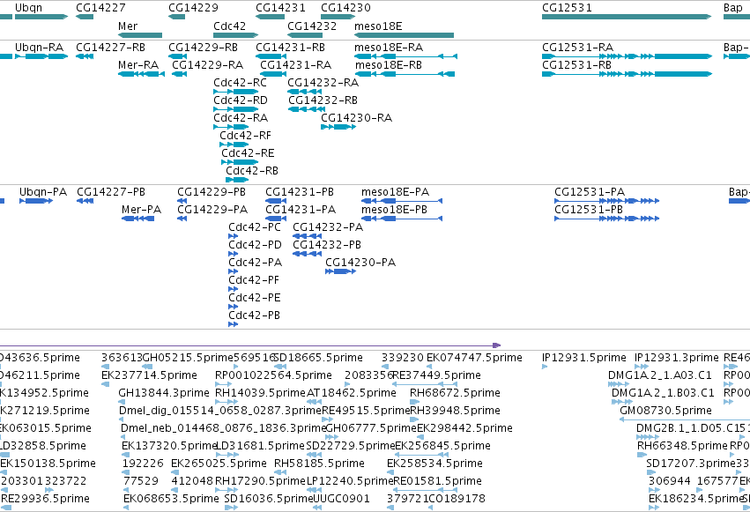Click protein CG14229-PA
The image size is (750, 512).
[x=212, y=210]
